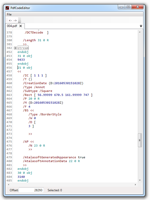
Task: Click the back navigation arrow in toolbar
Action: 10,20
